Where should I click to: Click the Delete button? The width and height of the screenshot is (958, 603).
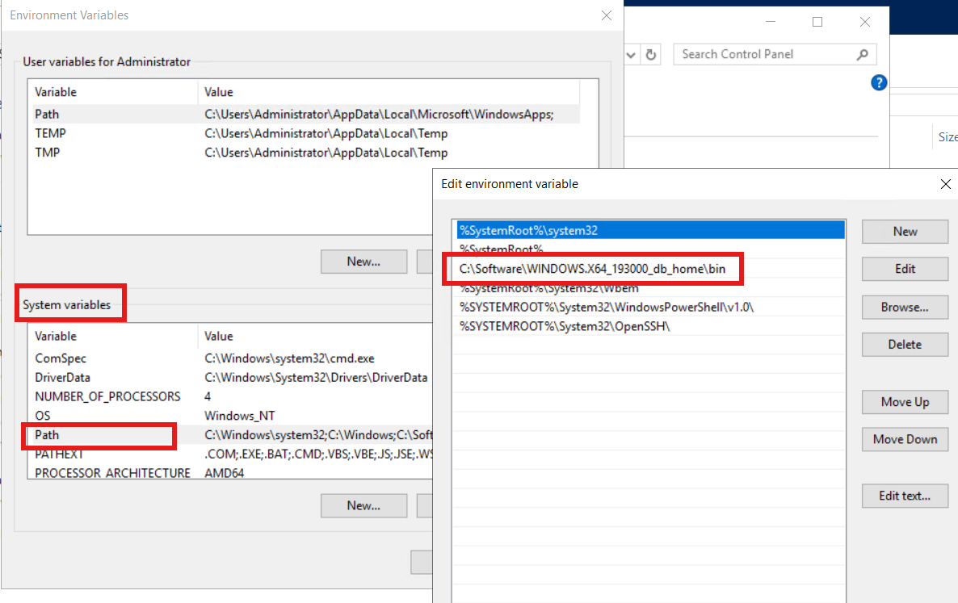click(905, 345)
